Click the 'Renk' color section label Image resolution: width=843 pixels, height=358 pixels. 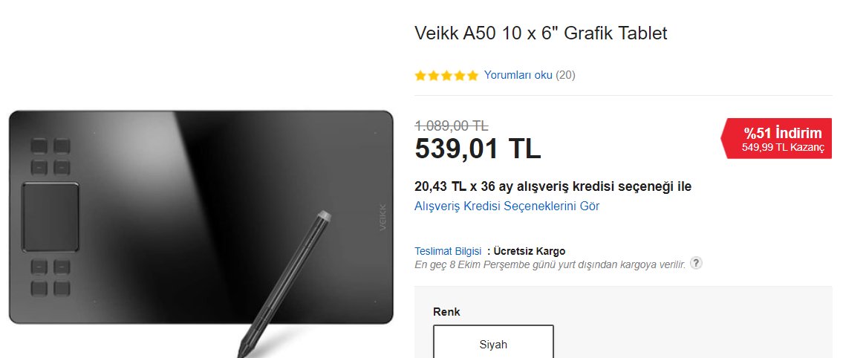click(x=447, y=312)
